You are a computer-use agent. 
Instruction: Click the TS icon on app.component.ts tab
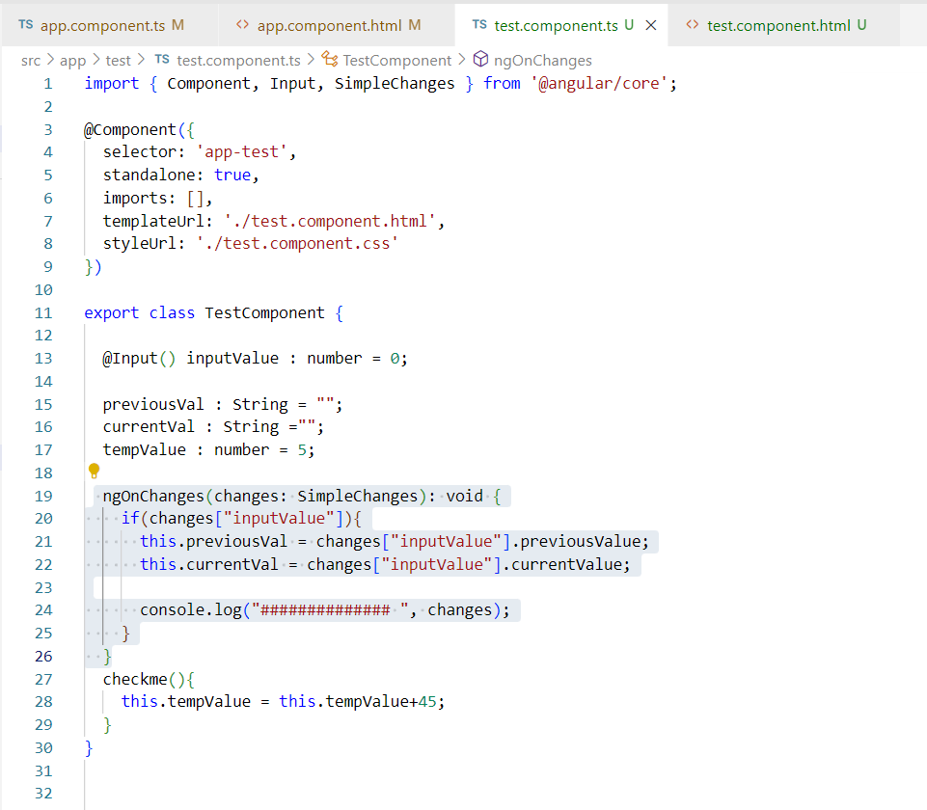[25, 24]
